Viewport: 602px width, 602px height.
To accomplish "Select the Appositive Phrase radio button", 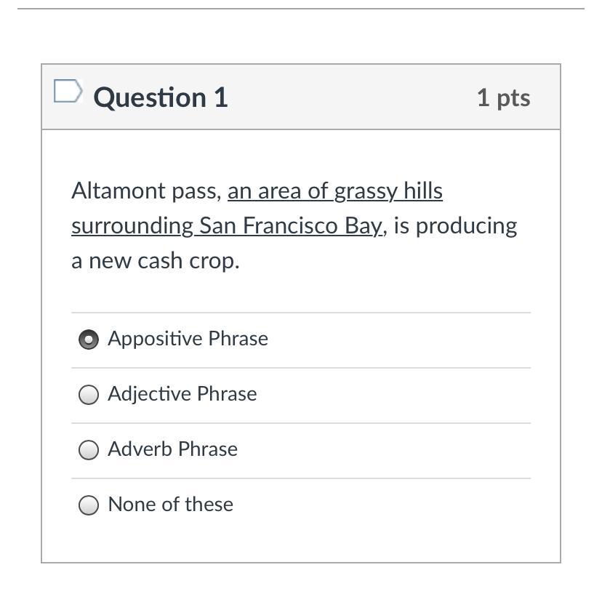I will pos(89,340).
